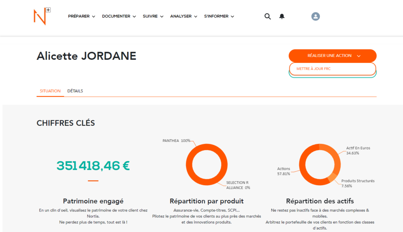Image resolution: width=403 pixels, height=232 pixels.
Task: Click the 351 418,46 € patrimoine amount
Action: 93,166
